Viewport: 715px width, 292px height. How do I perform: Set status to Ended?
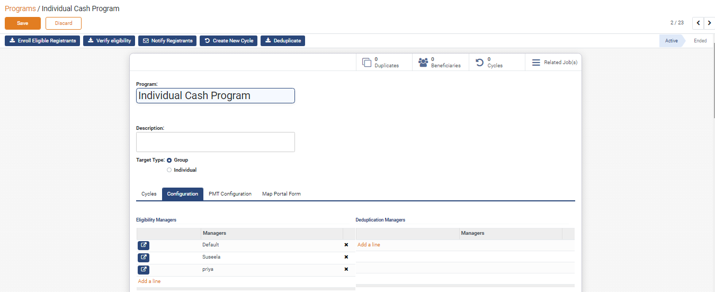pyautogui.click(x=700, y=41)
